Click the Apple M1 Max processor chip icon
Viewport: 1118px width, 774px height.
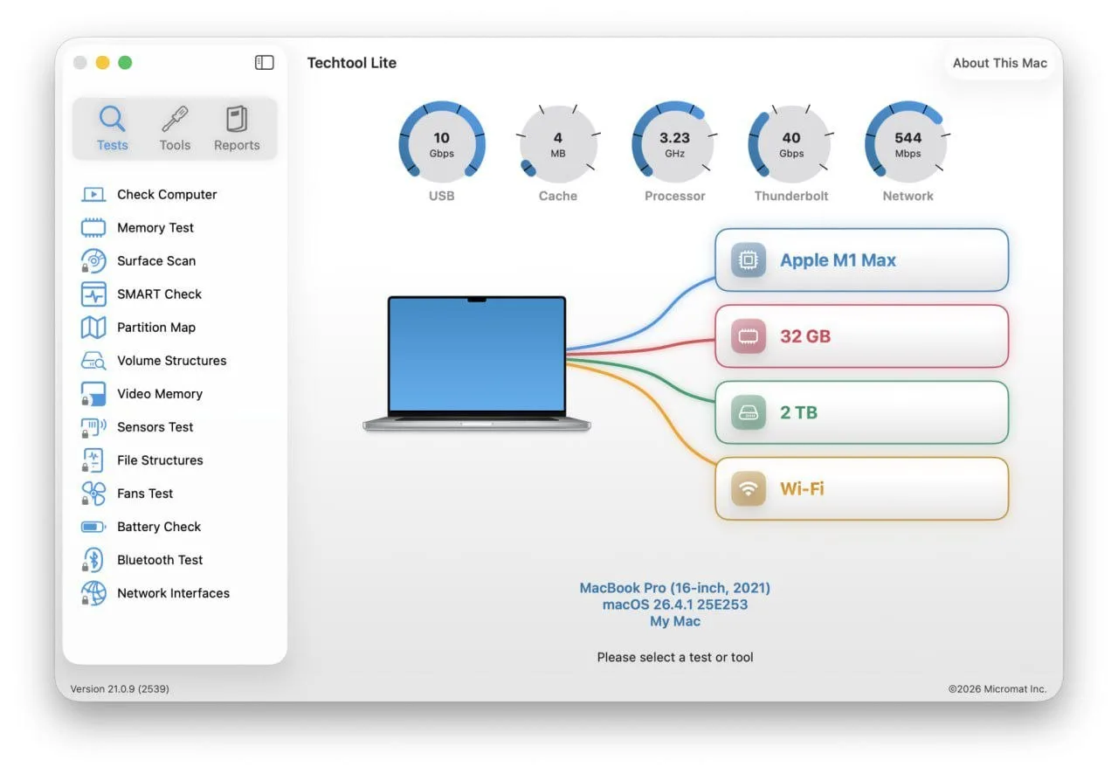click(x=749, y=259)
